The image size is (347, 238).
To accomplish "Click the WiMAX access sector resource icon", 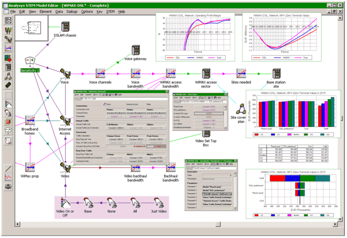I will click(x=206, y=73).
